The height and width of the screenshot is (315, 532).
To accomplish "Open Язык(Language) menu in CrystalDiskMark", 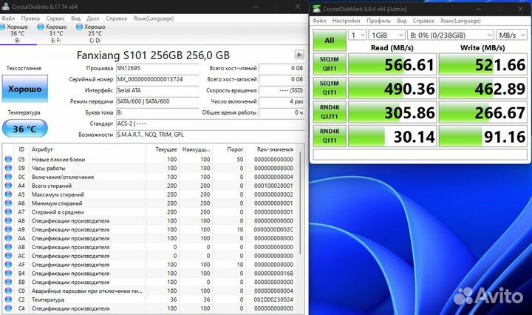I will 460,21.
